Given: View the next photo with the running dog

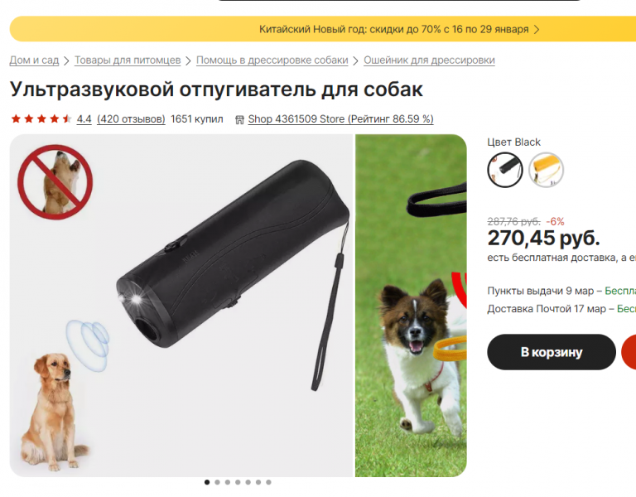Looking at the screenshot, I should tap(411, 306).
